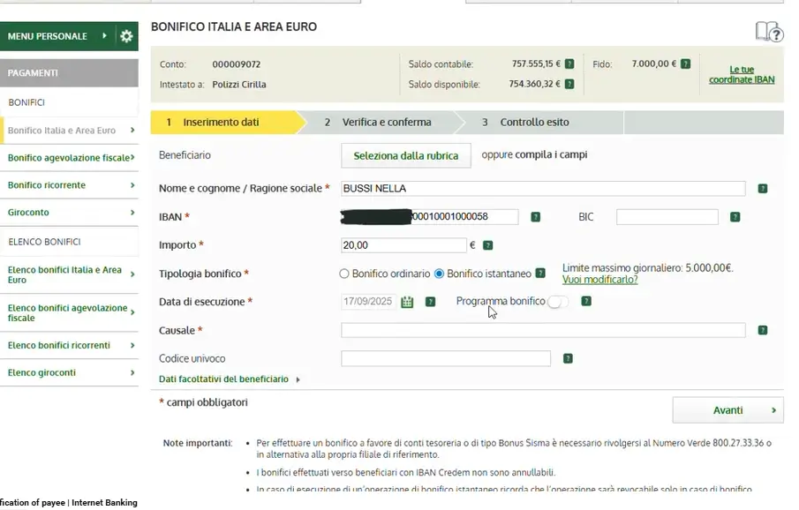The image size is (799, 510).
Task: Enable the Programma bonifico toggle
Action: [556, 301]
